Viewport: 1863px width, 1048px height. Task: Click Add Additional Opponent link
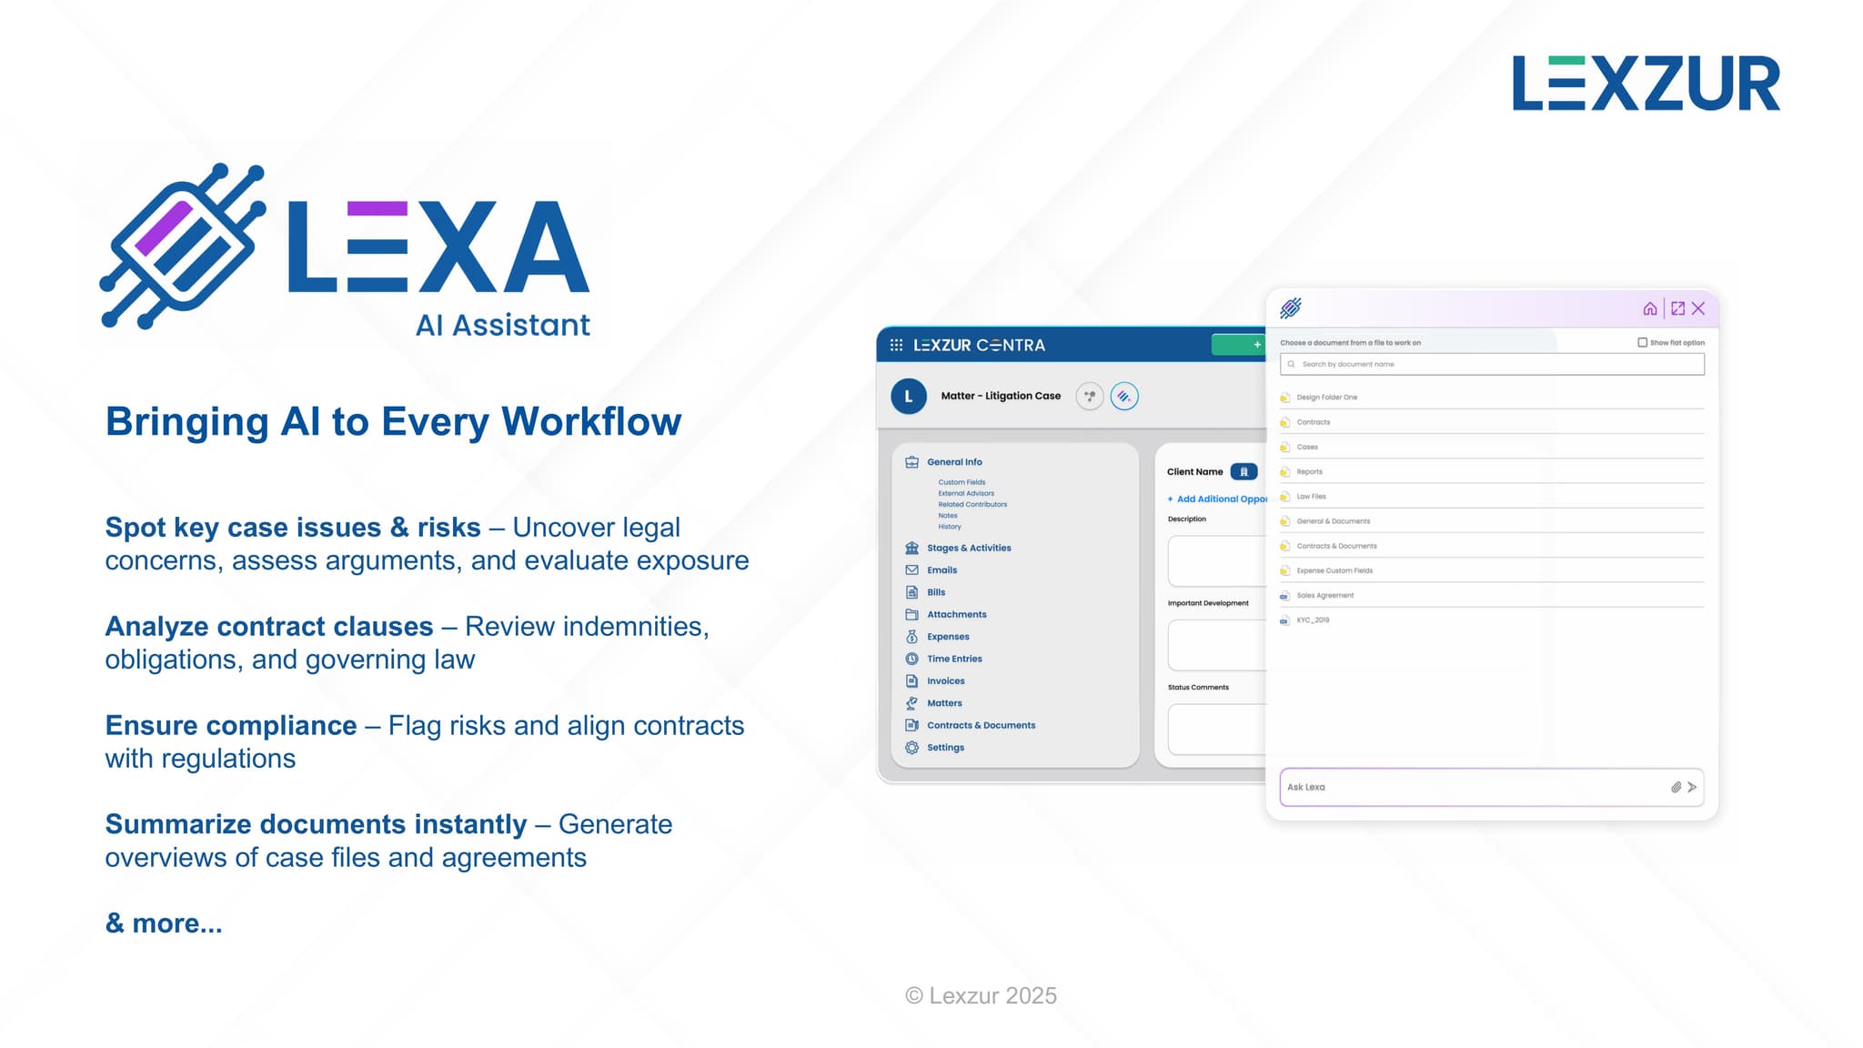(1219, 499)
